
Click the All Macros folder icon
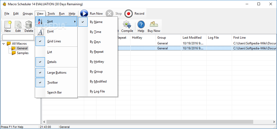click(9, 43)
